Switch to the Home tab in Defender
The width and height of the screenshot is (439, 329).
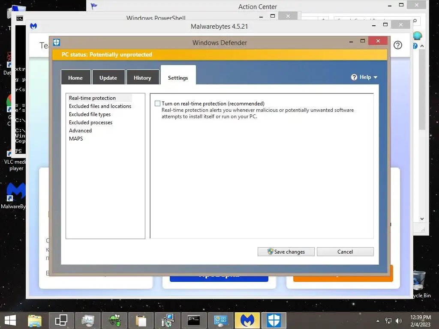click(x=75, y=78)
